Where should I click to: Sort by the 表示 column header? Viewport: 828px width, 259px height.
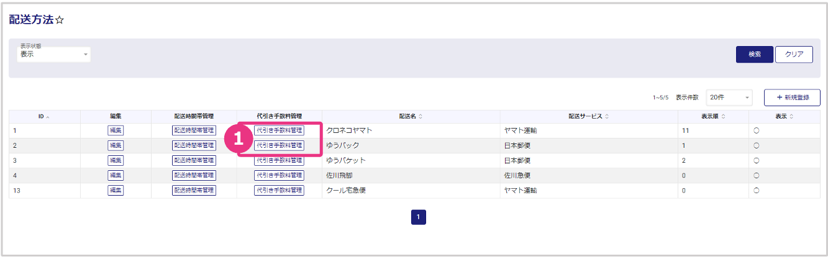click(x=784, y=117)
